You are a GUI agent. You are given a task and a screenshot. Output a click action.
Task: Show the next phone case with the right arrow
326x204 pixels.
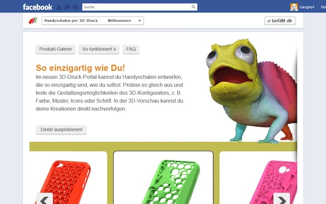point(282,200)
